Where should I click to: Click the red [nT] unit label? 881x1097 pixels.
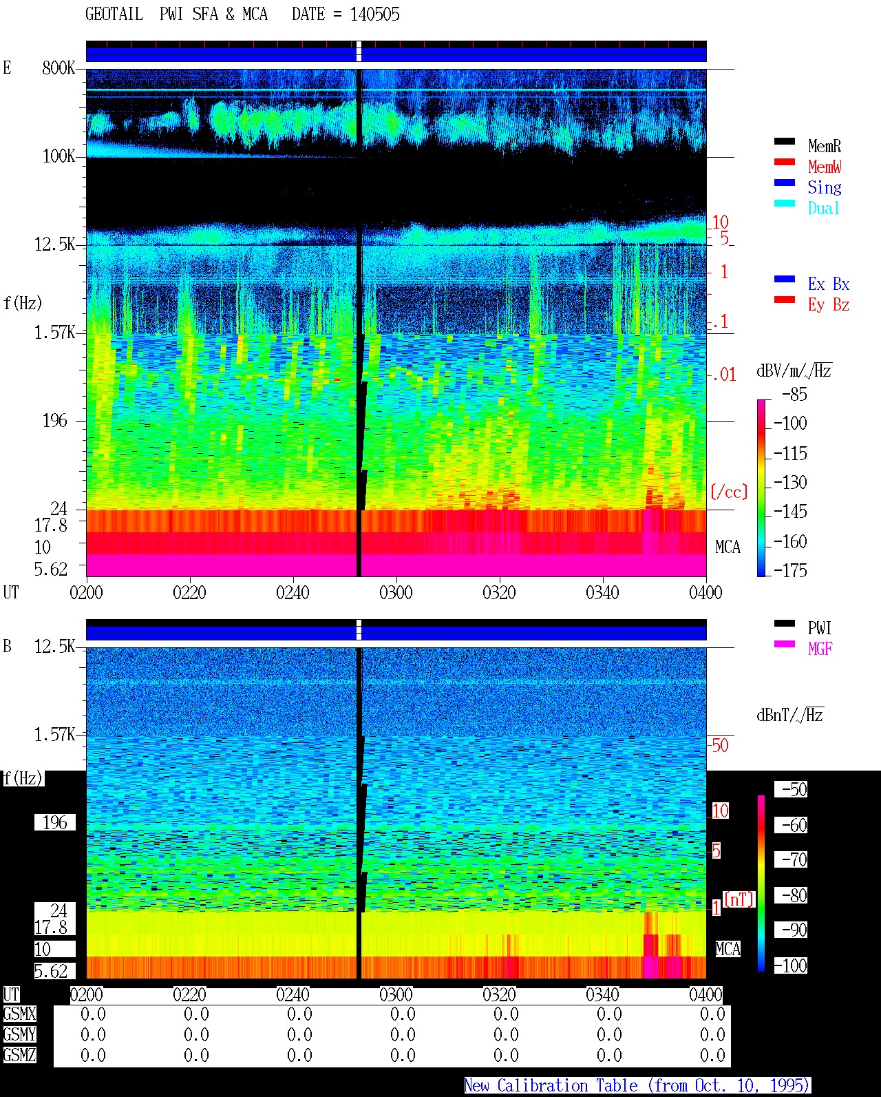pyautogui.click(x=739, y=899)
